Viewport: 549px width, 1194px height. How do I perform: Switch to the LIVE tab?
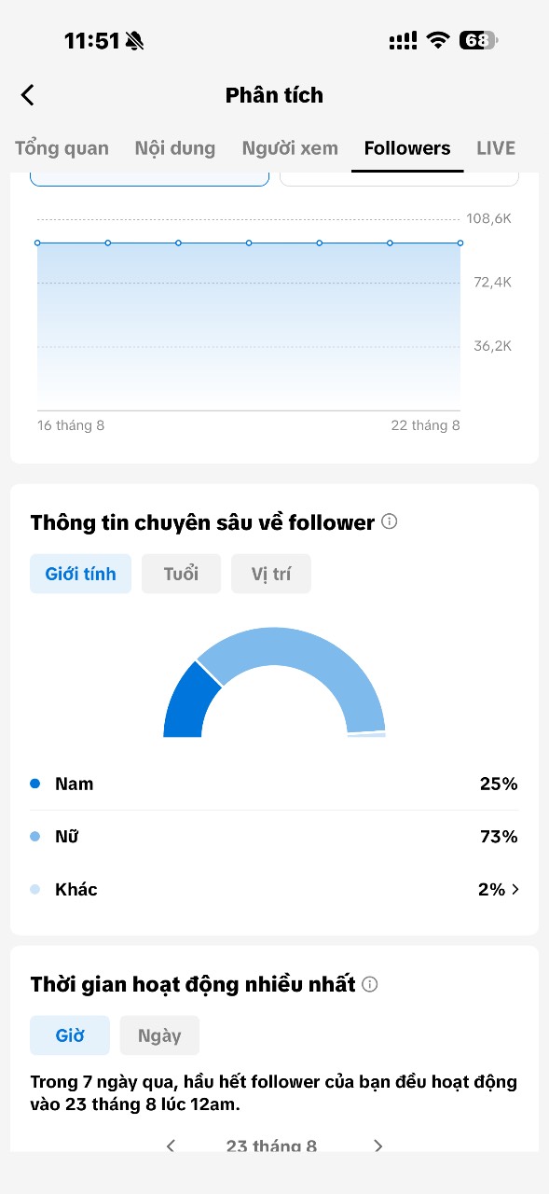click(496, 148)
